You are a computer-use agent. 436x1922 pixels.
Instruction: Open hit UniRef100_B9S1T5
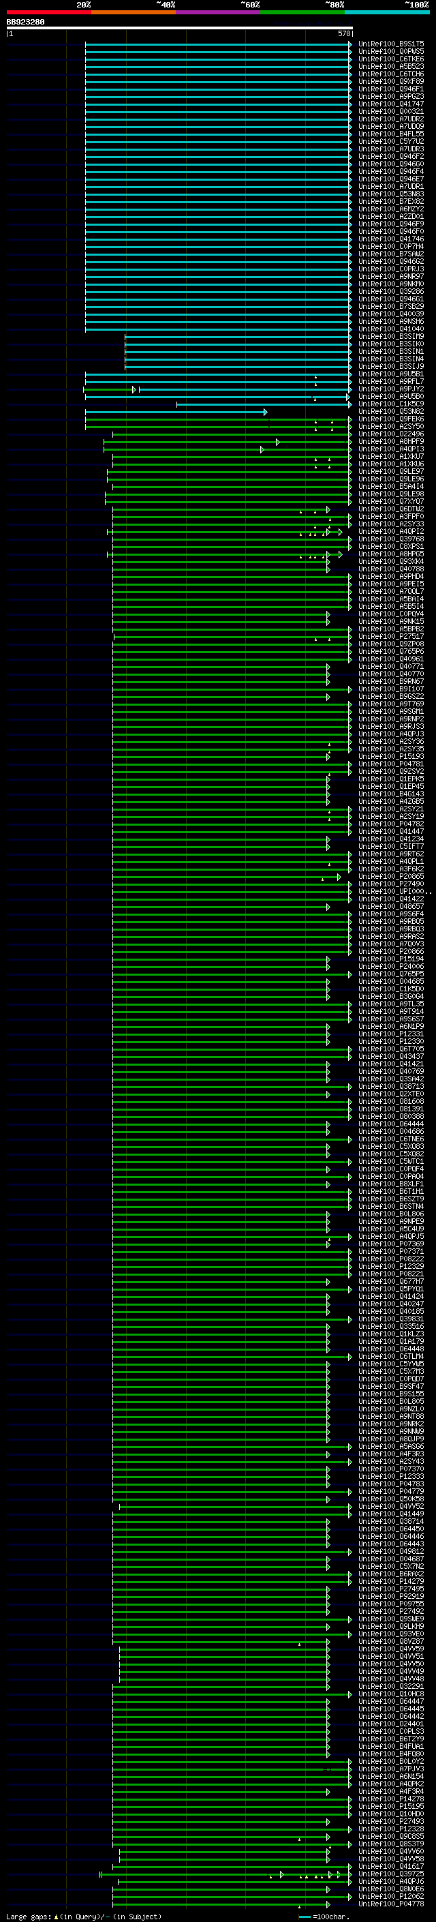point(391,44)
